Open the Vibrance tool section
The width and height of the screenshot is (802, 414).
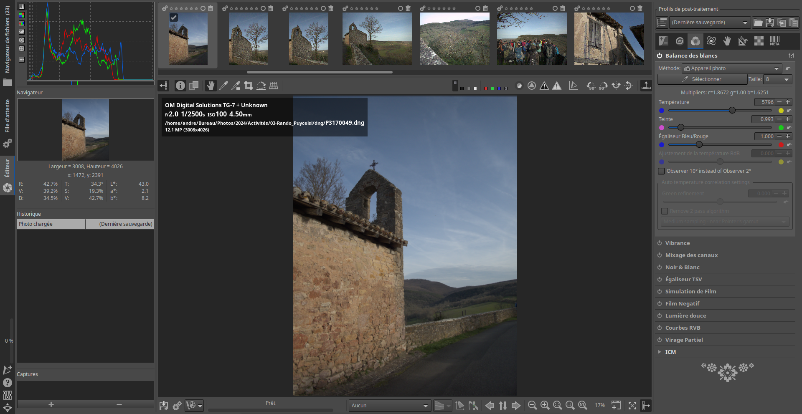[x=677, y=243]
